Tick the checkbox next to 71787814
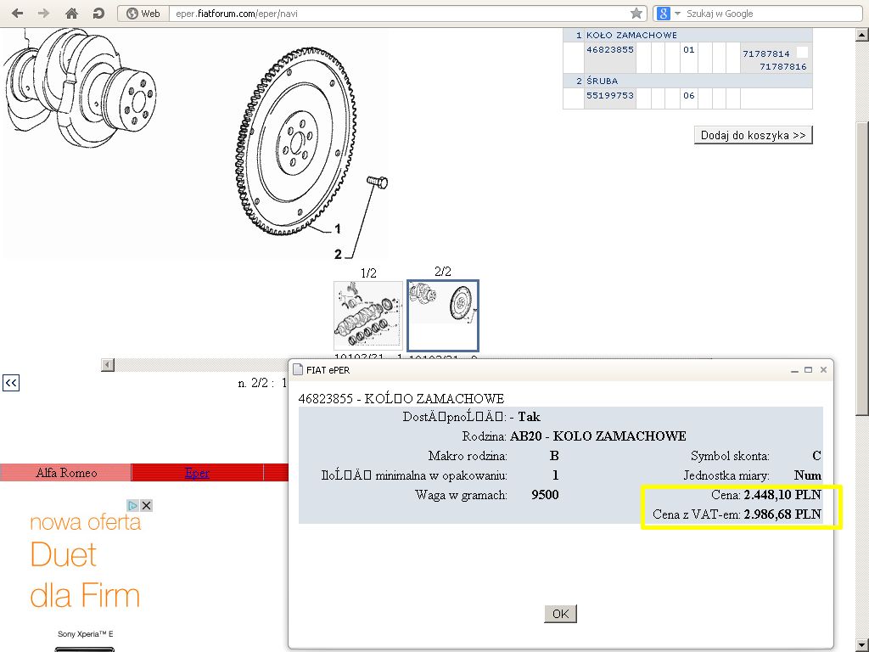The height and width of the screenshot is (652, 869). pos(802,52)
